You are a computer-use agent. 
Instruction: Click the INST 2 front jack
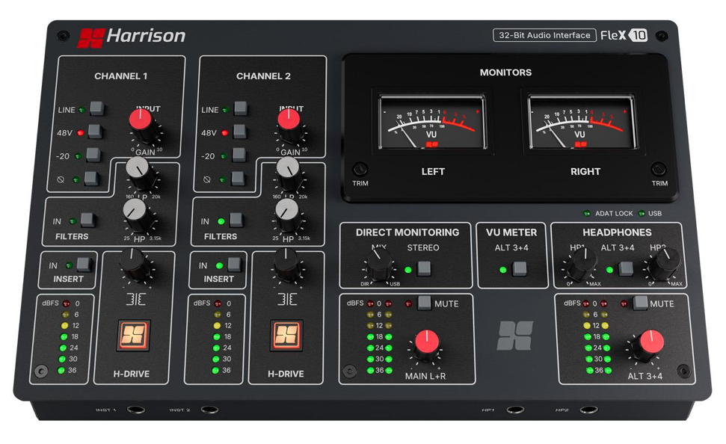tap(209, 410)
